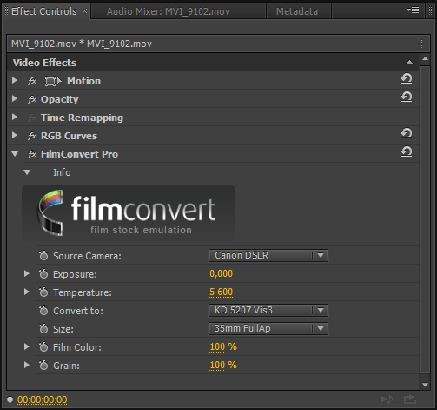Screen dimensions: 437x410
Task: Toggle the FilmConvert Pro fx switch
Action: pos(32,154)
